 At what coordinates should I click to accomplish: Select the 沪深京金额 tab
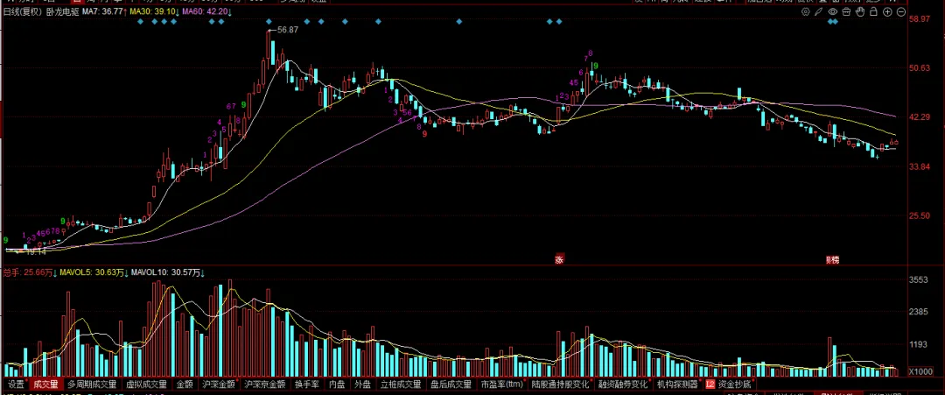coord(264,384)
